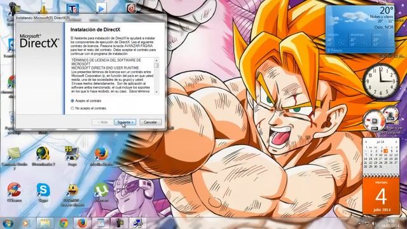Click the large CPU meter gauge gadget

click(374, 121)
